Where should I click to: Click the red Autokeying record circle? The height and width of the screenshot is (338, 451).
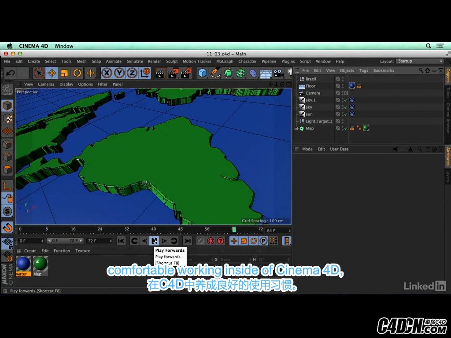[x=211, y=241]
